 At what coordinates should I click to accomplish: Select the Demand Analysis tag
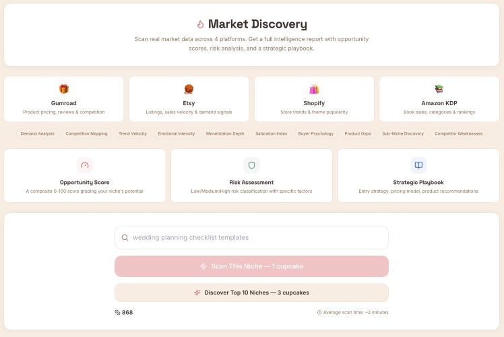pos(38,133)
